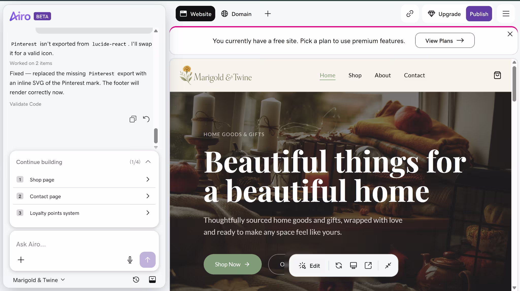This screenshot has height=291, width=520.
Task: Click the Shop Now button
Action: coord(233,264)
